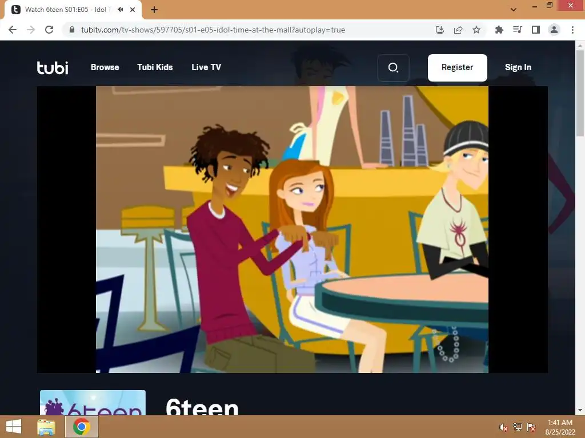Image resolution: width=585 pixels, height=438 pixels.
Task: Click the Tubi logo
Action: 53,67
